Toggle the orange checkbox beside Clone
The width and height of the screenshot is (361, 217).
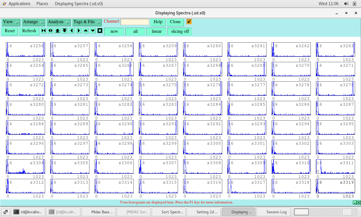(x=189, y=22)
